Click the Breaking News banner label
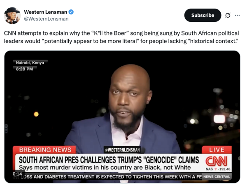247x189 pixels. coord(45,150)
